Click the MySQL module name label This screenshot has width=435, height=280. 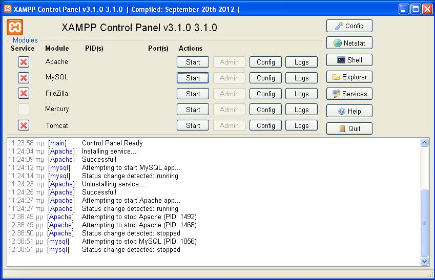click(x=56, y=77)
